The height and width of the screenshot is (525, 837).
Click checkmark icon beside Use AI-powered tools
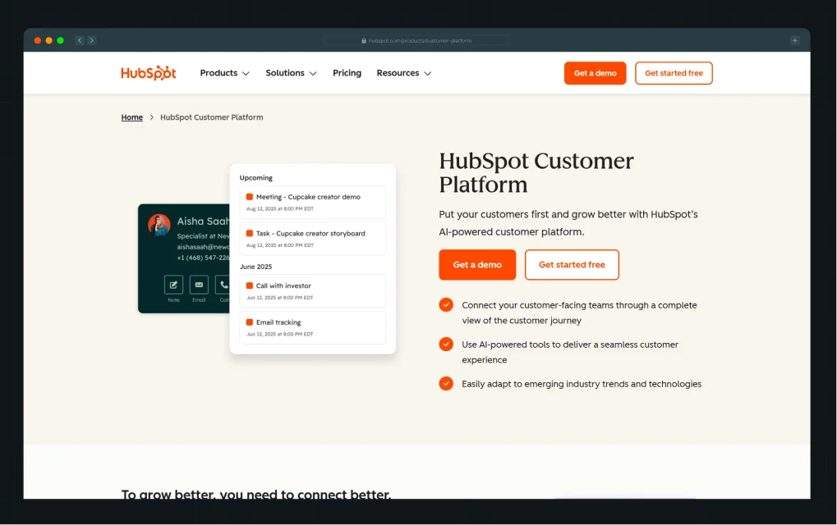(x=446, y=345)
